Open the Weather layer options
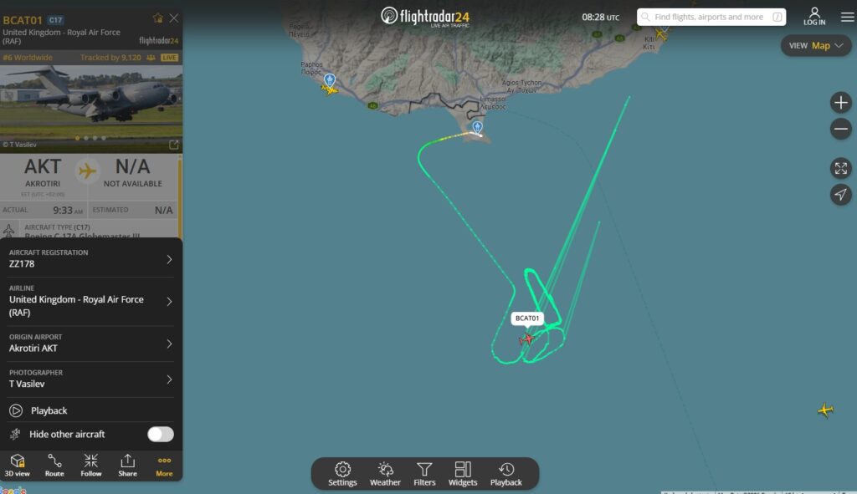Image resolution: width=857 pixels, height=494 pixels. tap(385, 474)
